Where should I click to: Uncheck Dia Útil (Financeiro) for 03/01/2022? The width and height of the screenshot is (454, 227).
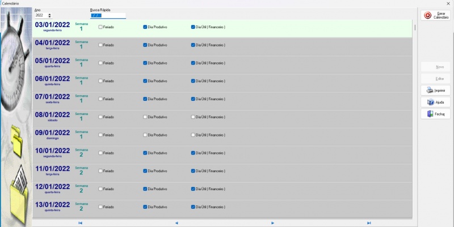point(193,27)
